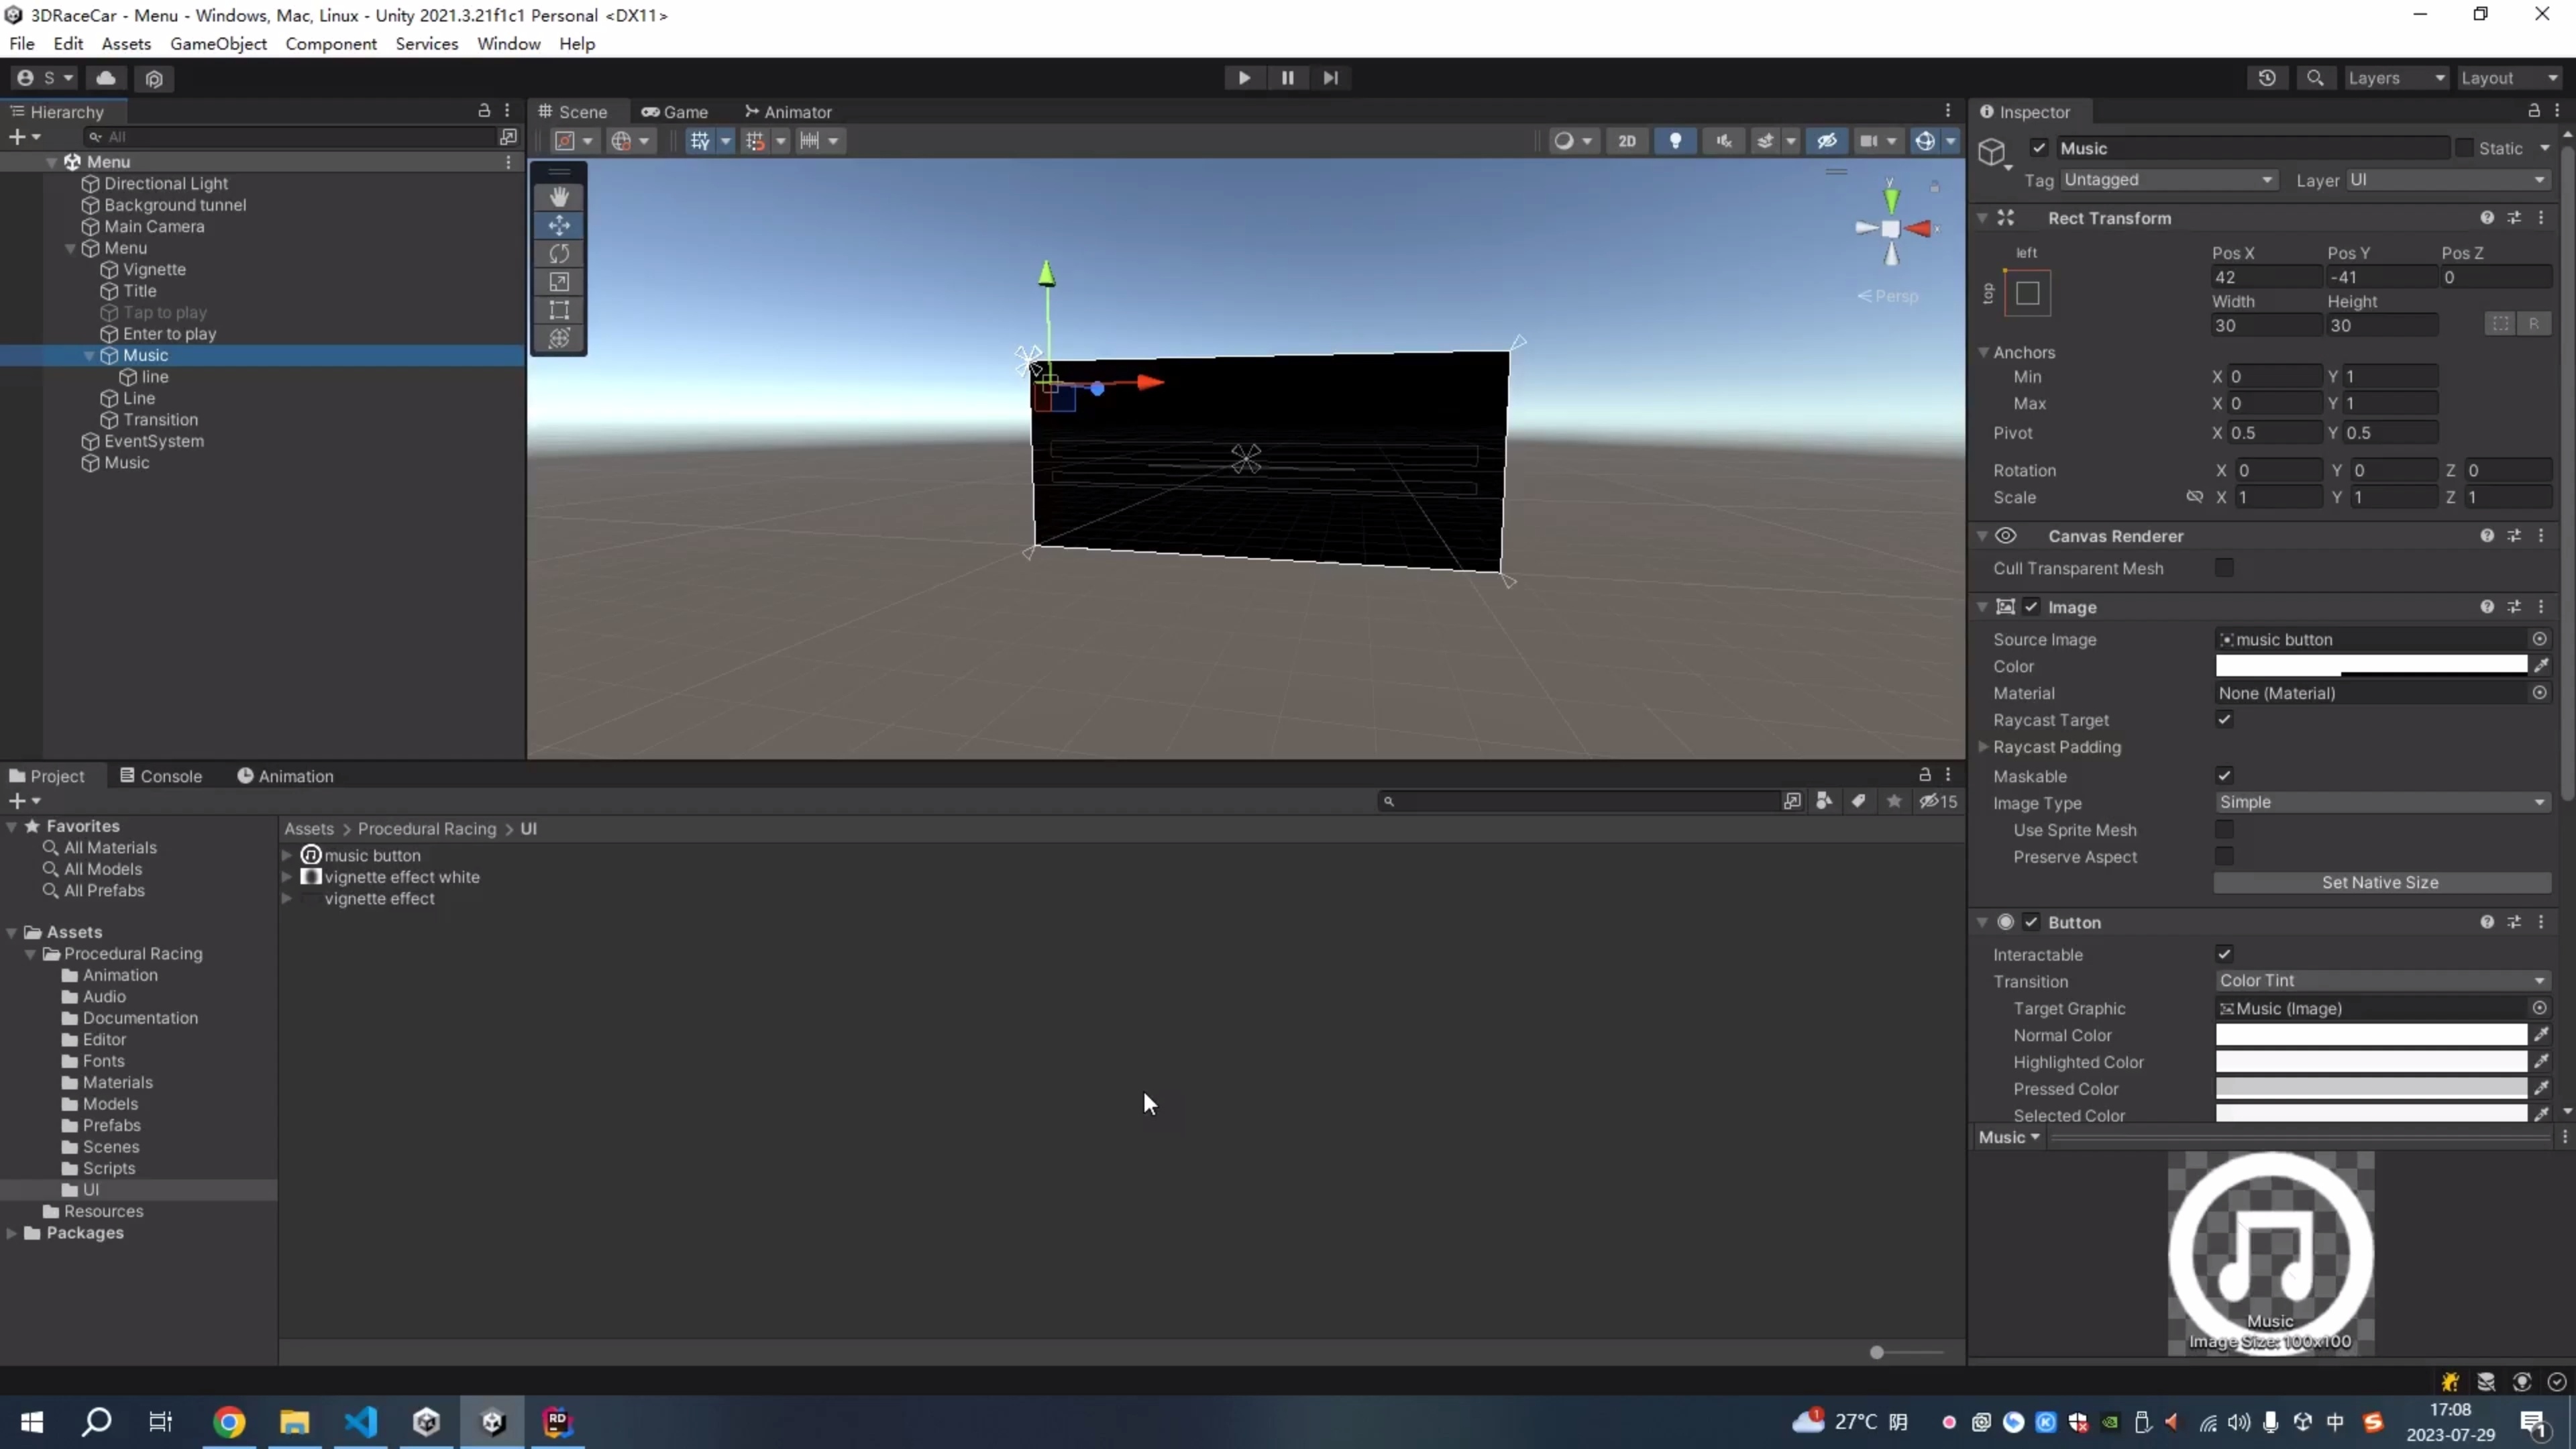
Task: Select the Rect Transform tool
Action: tap(559, 310)
